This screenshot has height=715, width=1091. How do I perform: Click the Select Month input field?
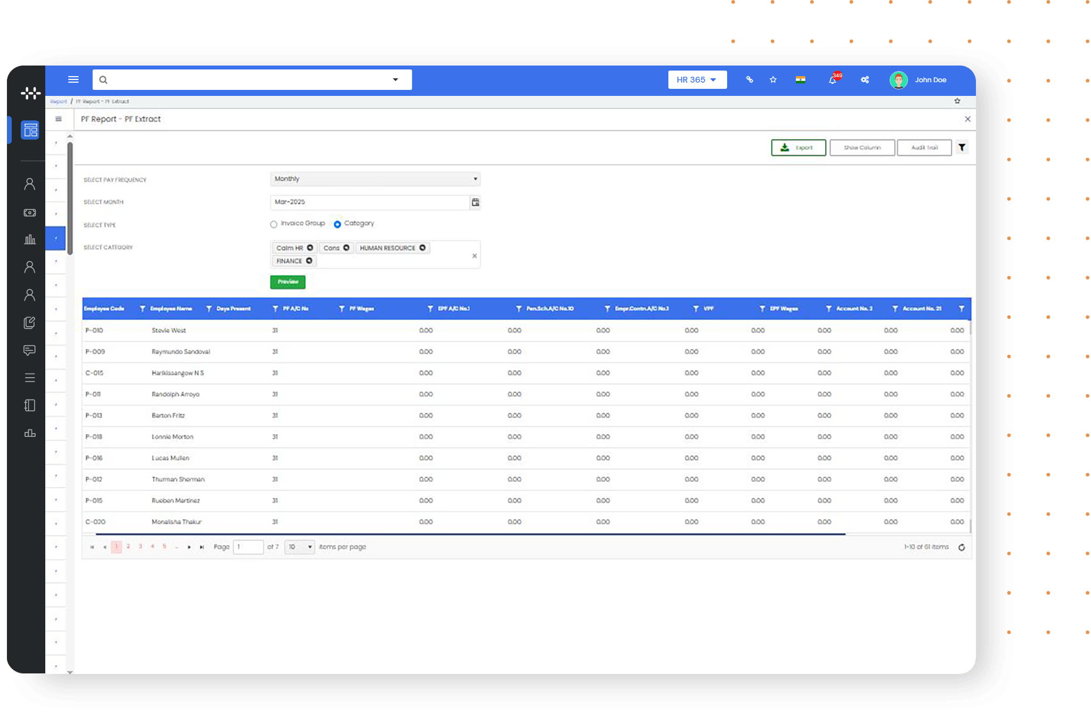(370, 202)
